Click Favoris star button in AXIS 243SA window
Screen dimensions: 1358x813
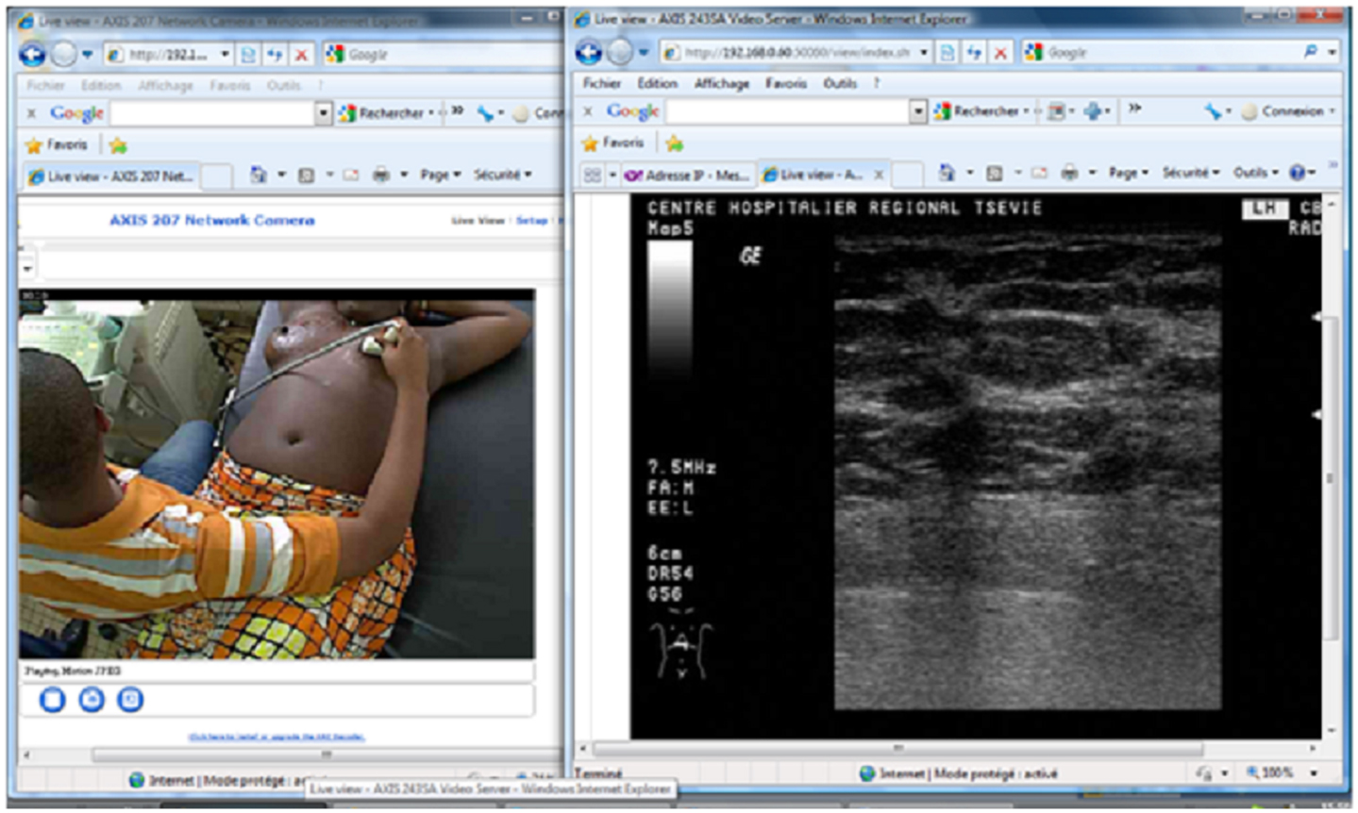[x=614, y=143]
